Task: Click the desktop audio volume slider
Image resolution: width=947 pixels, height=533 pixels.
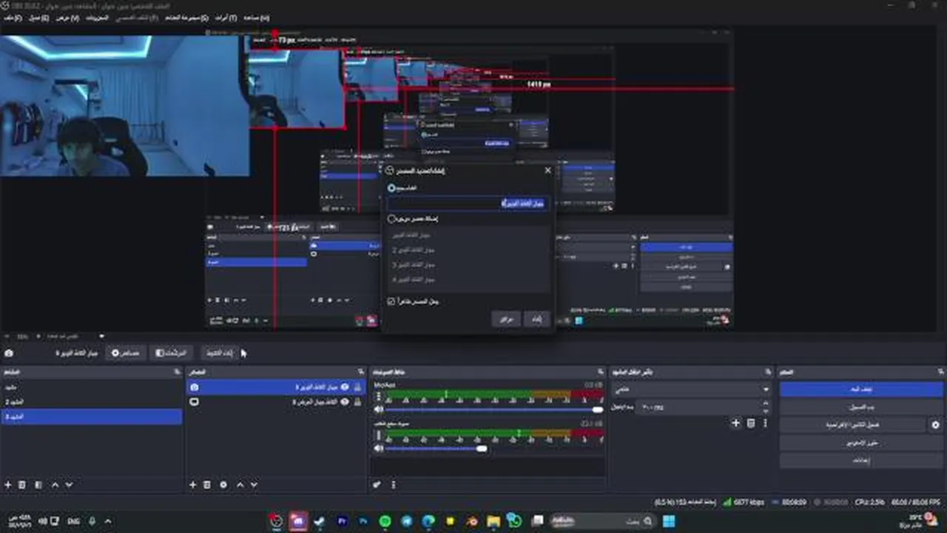Action: pyautogui.click(x=493, y=448)
